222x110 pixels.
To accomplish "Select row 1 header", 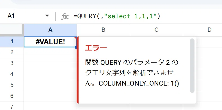I will coord(12,42).
